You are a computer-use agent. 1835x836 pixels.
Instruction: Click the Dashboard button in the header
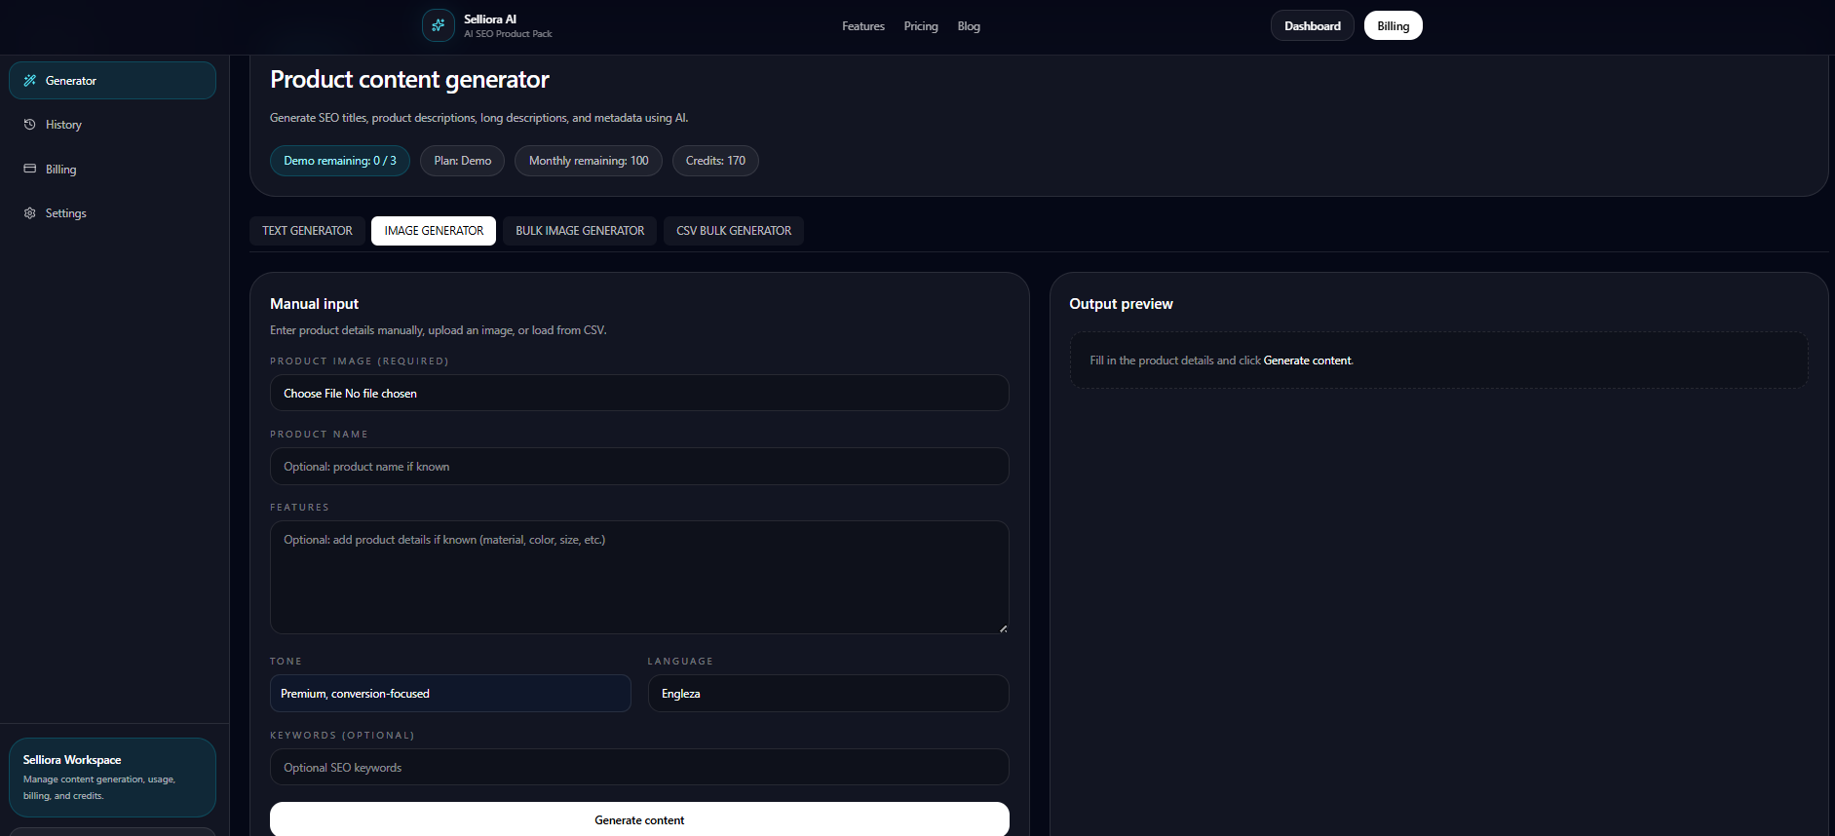point(1313,26)
